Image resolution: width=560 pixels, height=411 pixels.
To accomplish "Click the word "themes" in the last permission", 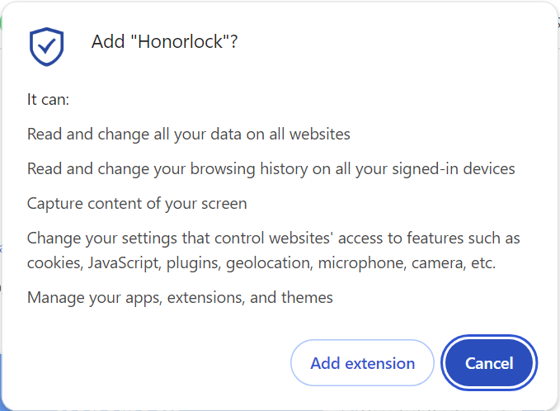I will coord(307,297).
